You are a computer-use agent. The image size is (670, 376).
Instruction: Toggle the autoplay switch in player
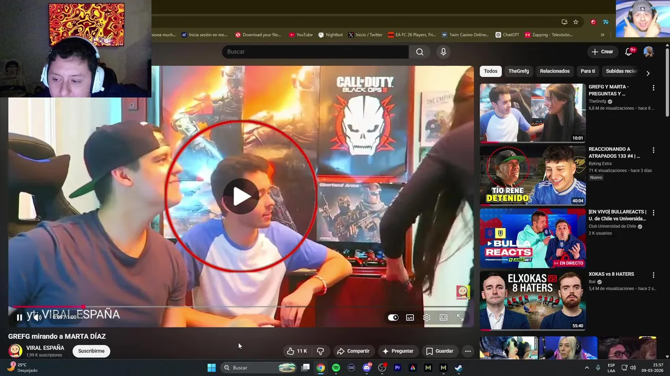[x=393, y=318]
